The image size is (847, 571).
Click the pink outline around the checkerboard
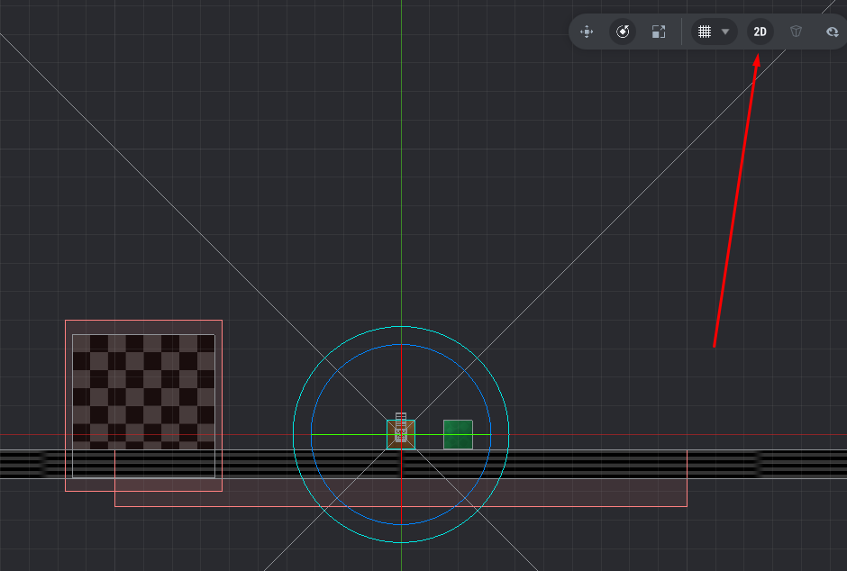[66, 396]
